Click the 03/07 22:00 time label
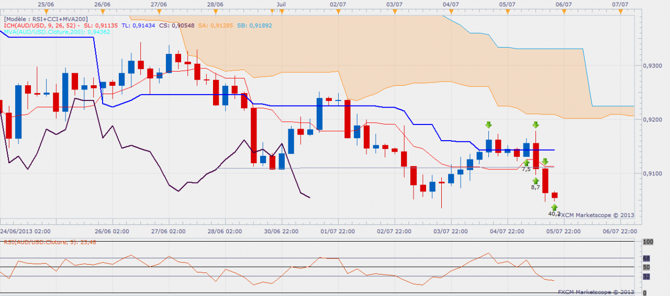 pyautogui.click(x=452, y=231)
